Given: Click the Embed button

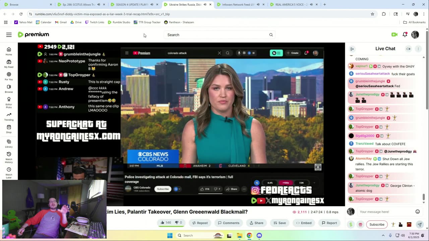Looking at the screenshot, I should click(304, 223).
